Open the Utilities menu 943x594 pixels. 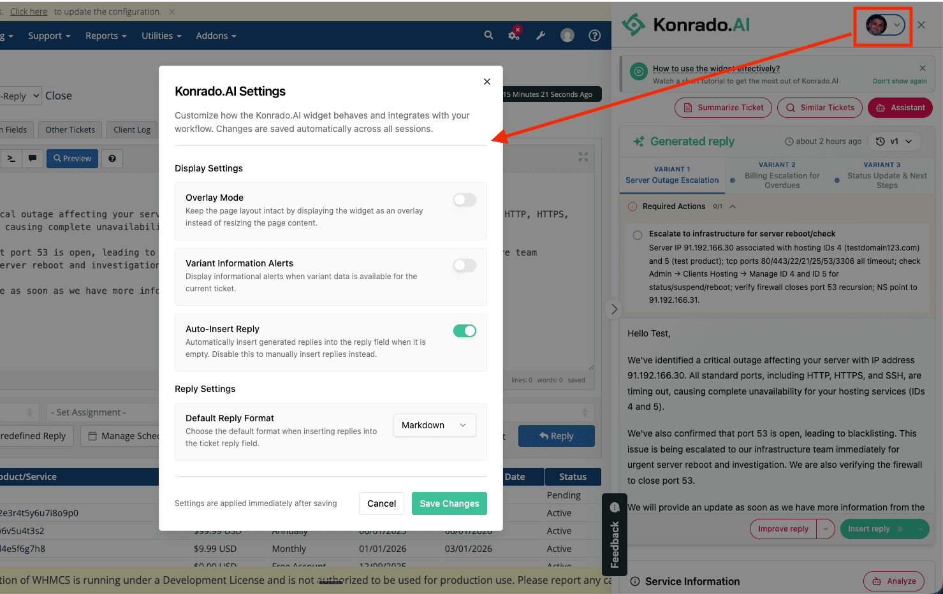tap(161, 36)
